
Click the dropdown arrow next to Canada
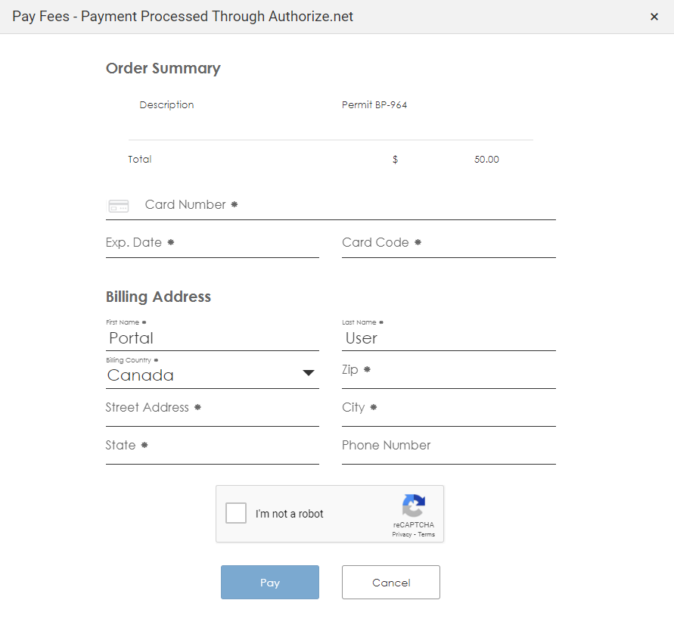[x=309, y=372]
